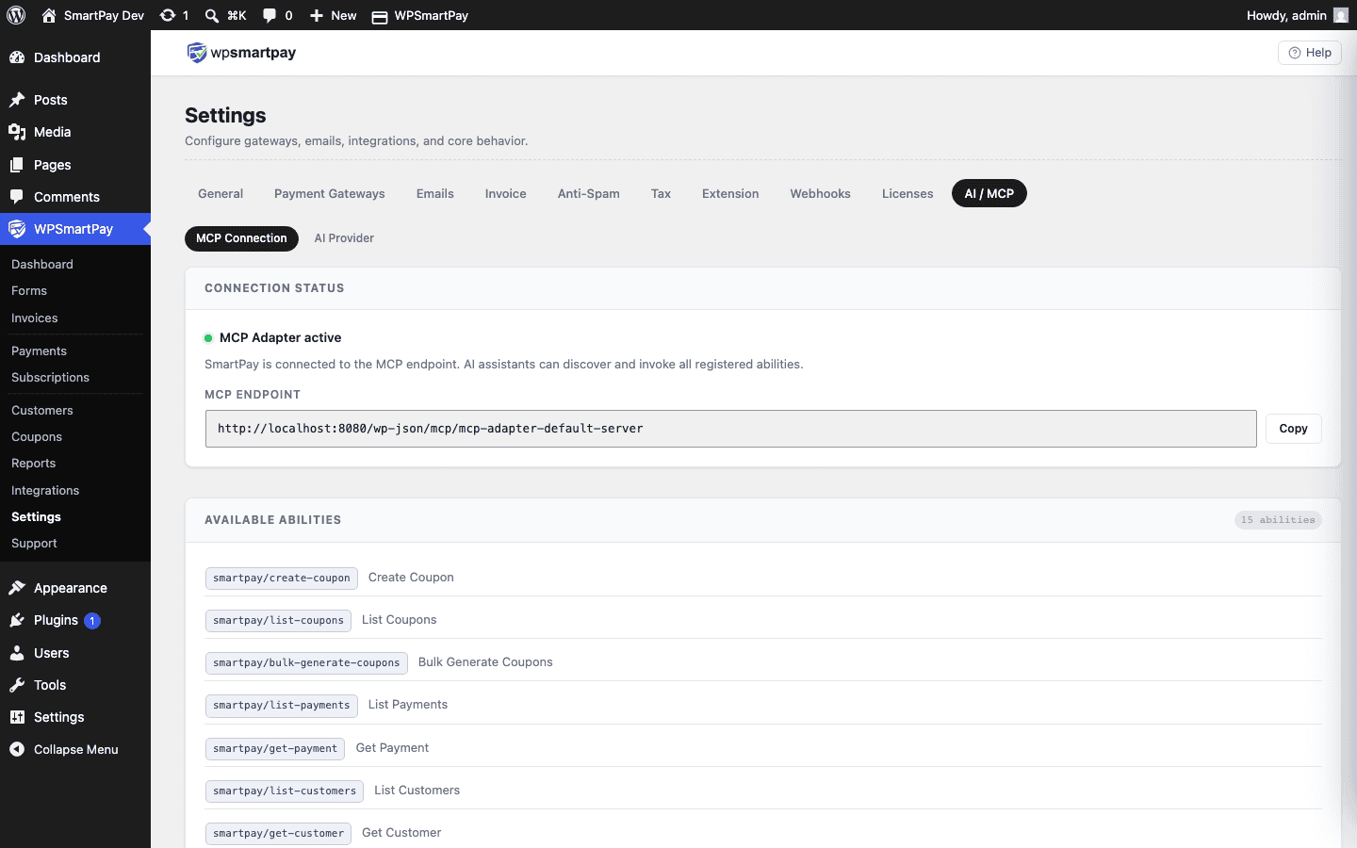The image size is (1357, 848).
Task: Go to Subscriptions submenu
Action: tap(50, 378)
